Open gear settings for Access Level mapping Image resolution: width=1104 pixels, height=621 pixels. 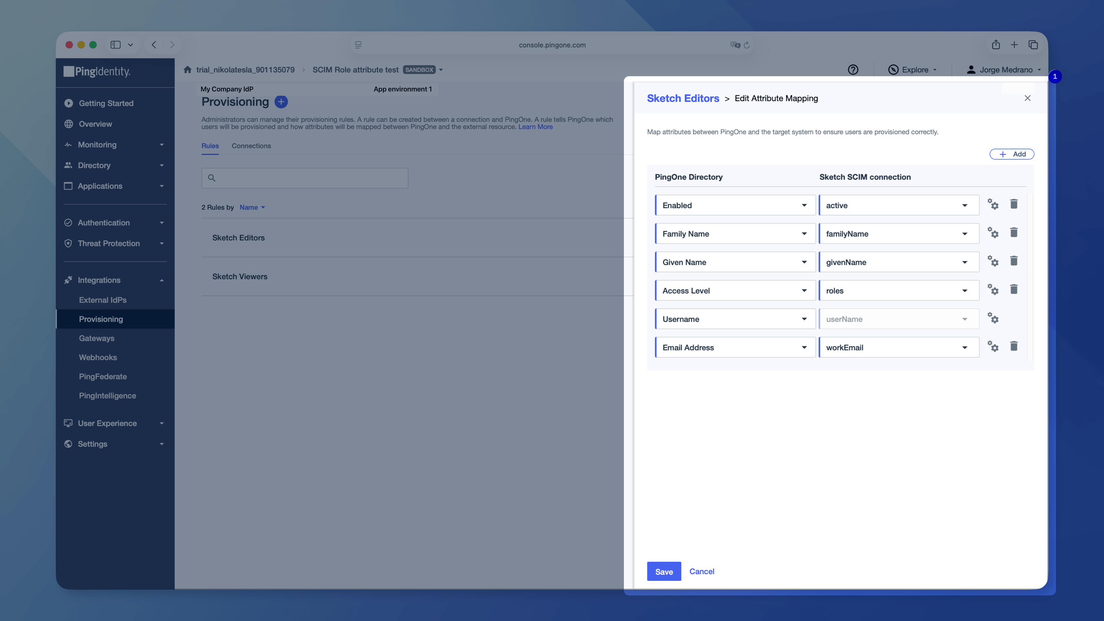pos(992,289)
